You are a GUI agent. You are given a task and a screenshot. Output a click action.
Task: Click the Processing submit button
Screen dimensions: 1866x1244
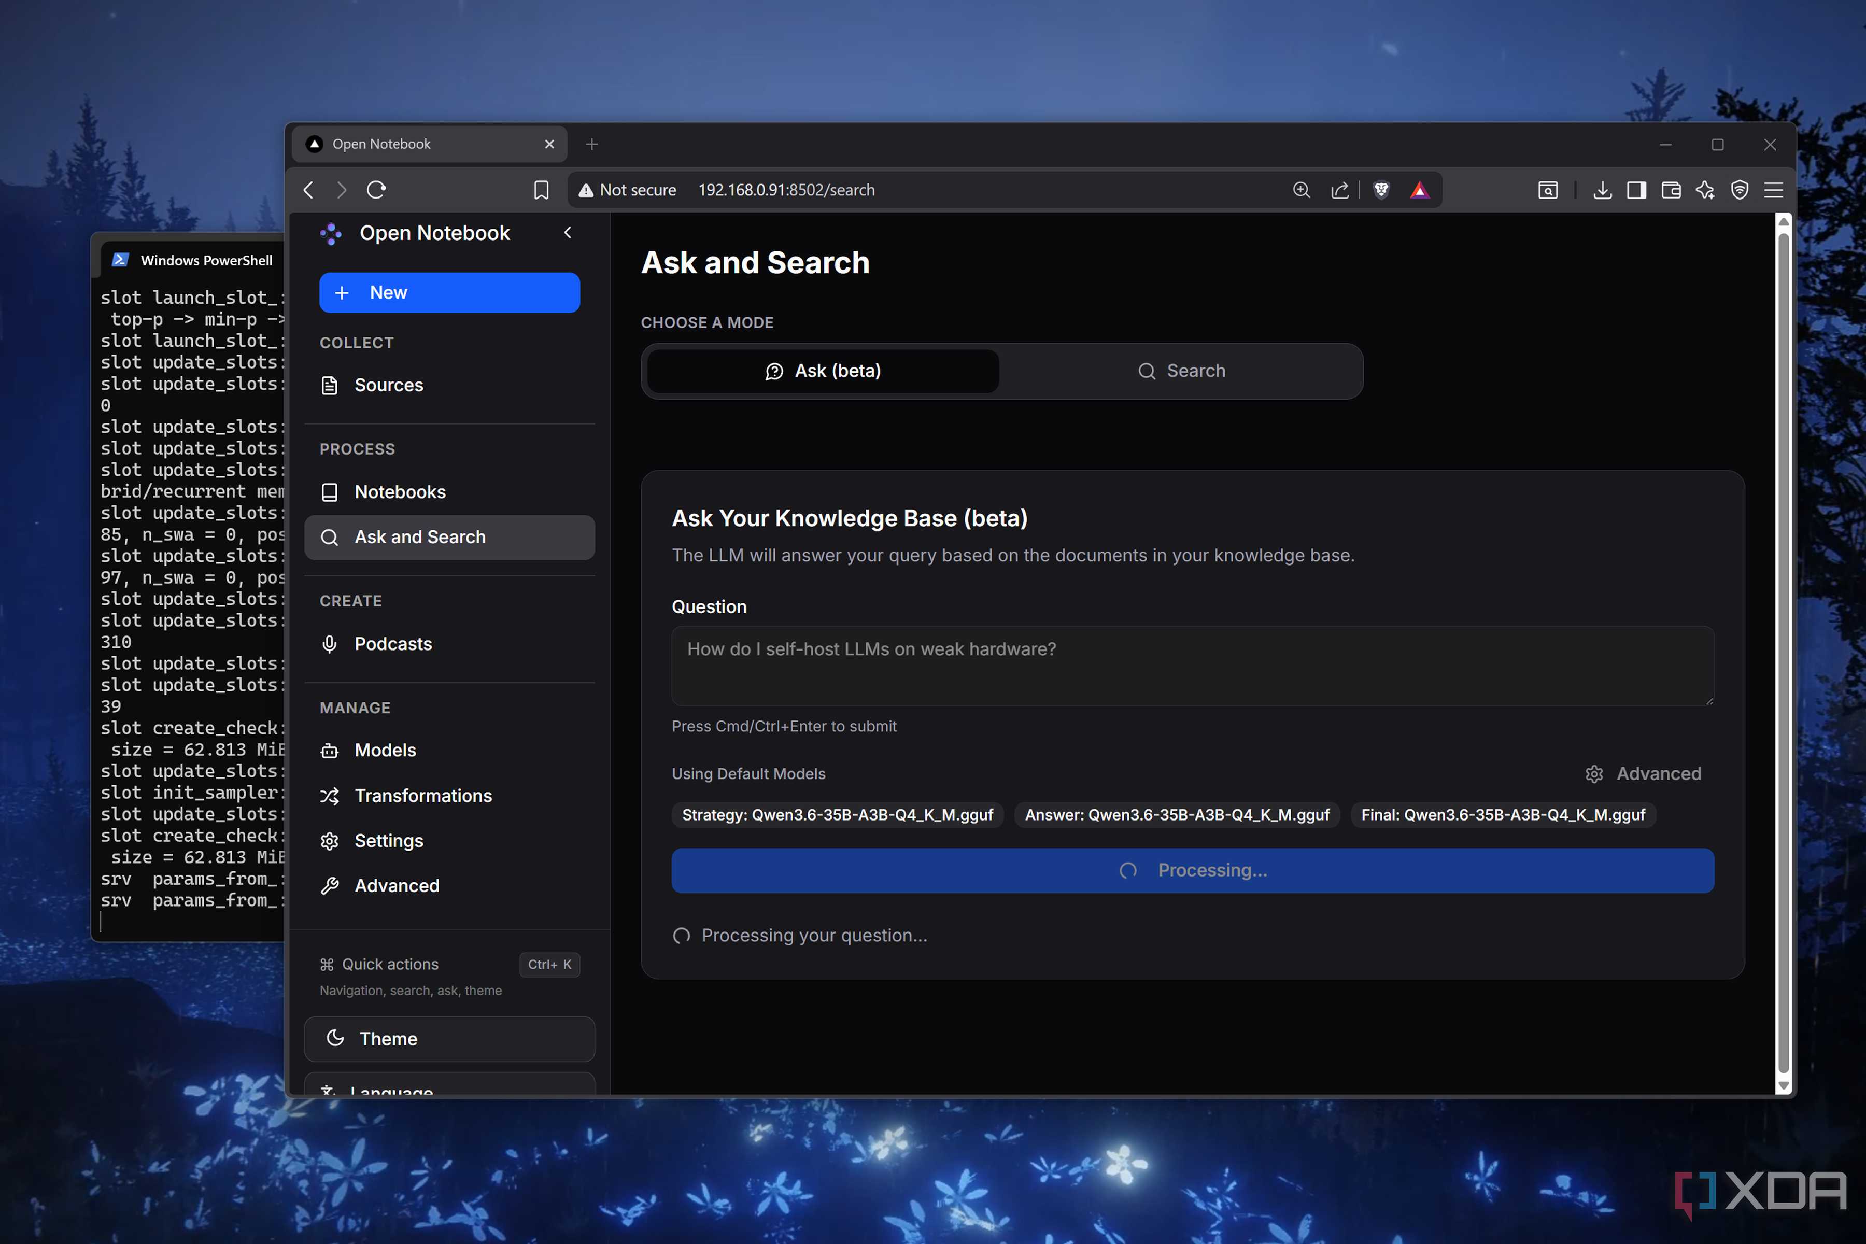coord(1193,870)
